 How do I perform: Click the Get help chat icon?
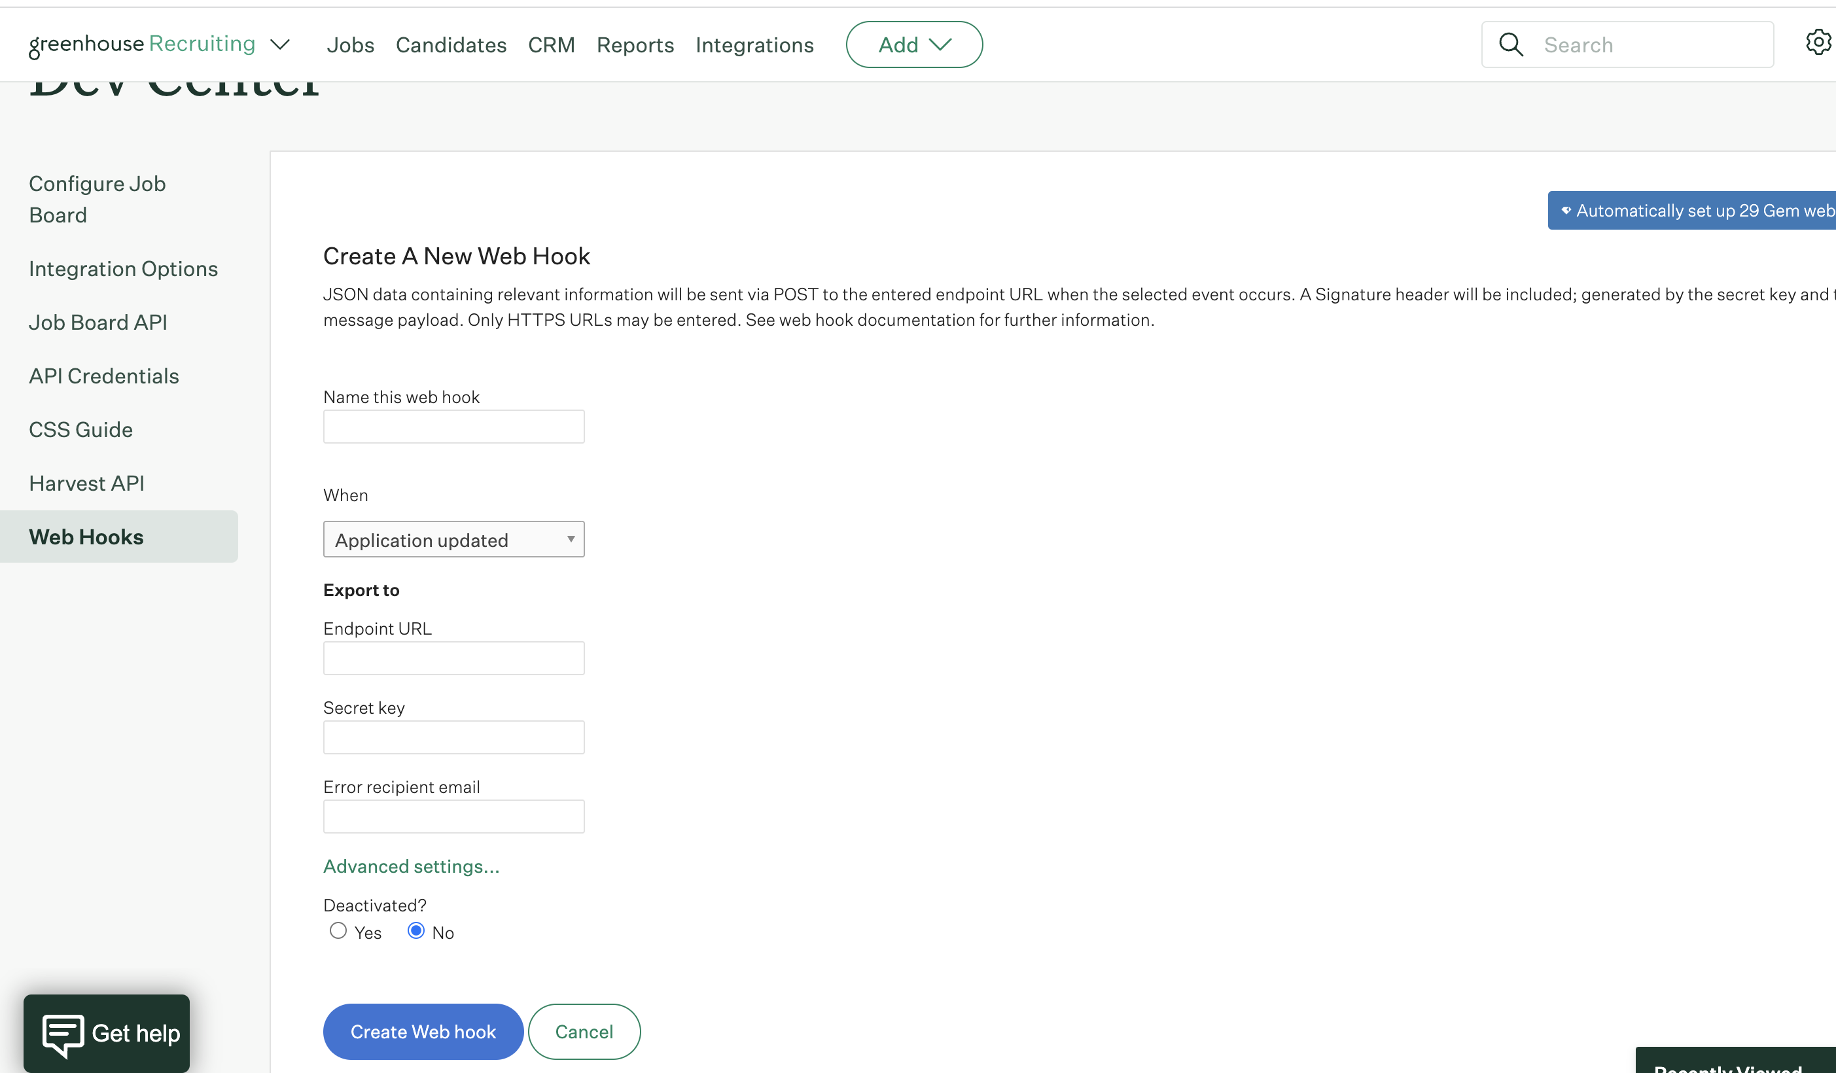(63, 1033)
